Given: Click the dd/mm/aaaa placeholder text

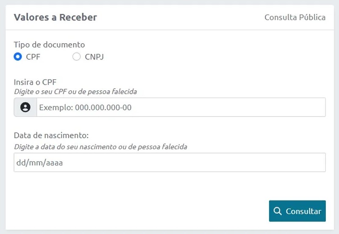Looking at the screenshot, I should (39, 163).
